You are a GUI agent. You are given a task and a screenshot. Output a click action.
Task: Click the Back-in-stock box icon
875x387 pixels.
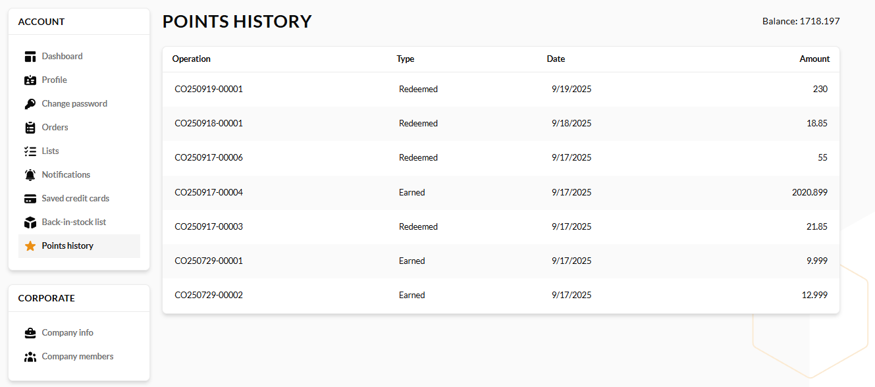pos(30,222)
